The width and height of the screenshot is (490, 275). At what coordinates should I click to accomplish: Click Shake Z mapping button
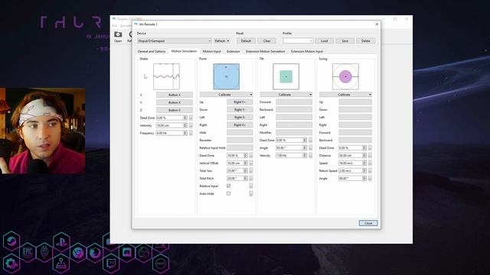pos(175,110)
